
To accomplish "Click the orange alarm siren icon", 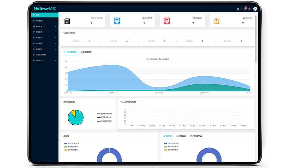I will point(216,21).
